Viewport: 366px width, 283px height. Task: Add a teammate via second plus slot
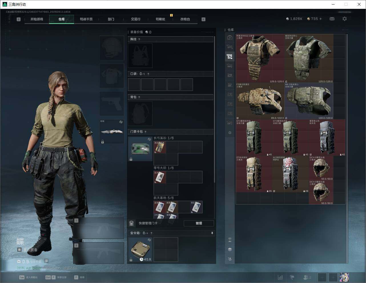click(x=333, y=277)
